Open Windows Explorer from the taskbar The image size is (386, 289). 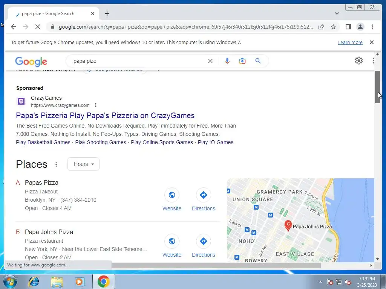pyautogui.click(x=57, y=281)
